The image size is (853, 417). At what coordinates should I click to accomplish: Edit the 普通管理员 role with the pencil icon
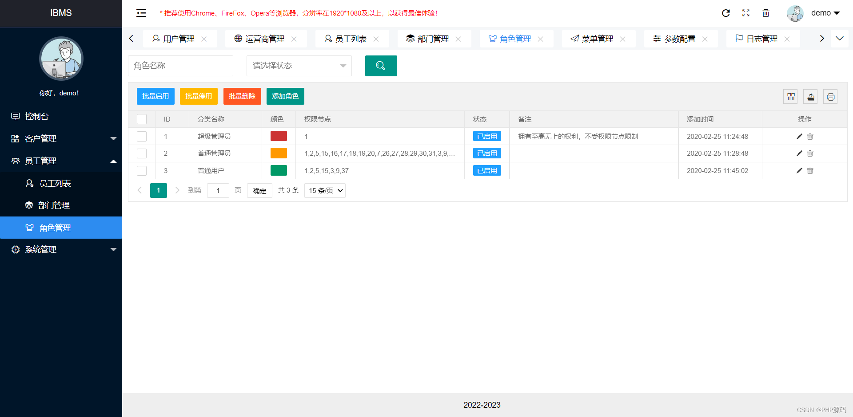pos(799,153)
